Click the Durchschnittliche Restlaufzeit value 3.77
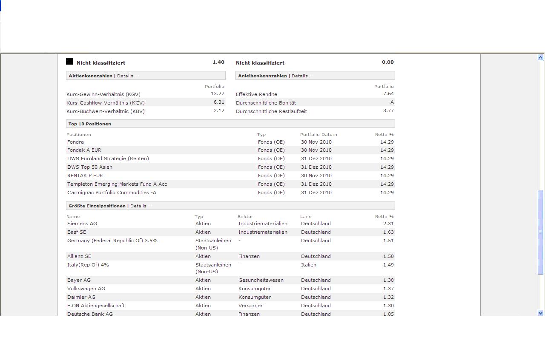Viewport: 545px width, 340px height. coord(388,110)
